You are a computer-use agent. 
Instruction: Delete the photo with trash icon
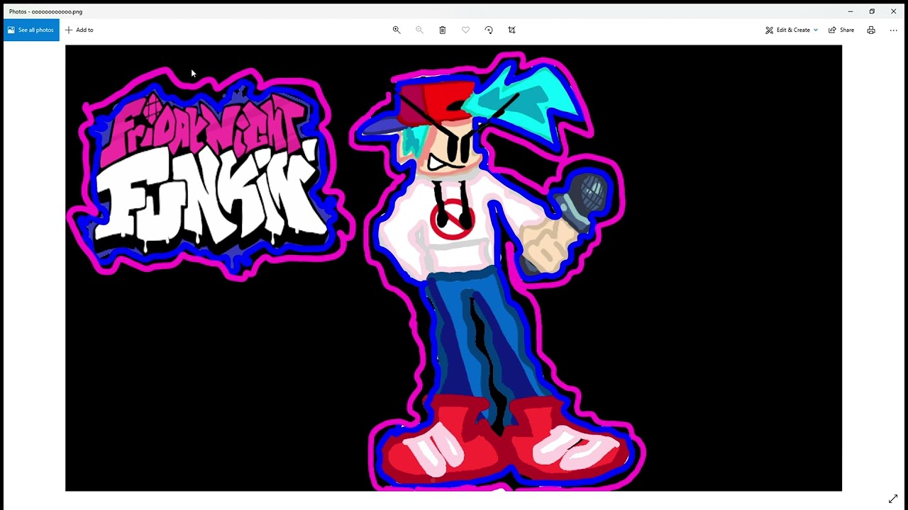(443, 30)
